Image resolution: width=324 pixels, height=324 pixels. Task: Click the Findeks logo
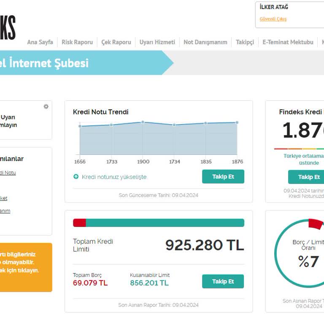[8, 27]
